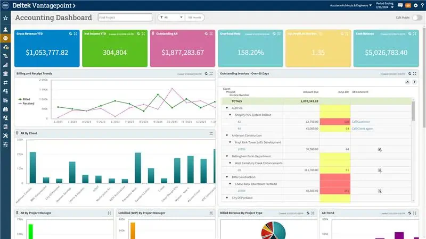This screenshot has height=239, width=426.
Task: Open the settings gear in top bar
Action: tap(416, 5)
